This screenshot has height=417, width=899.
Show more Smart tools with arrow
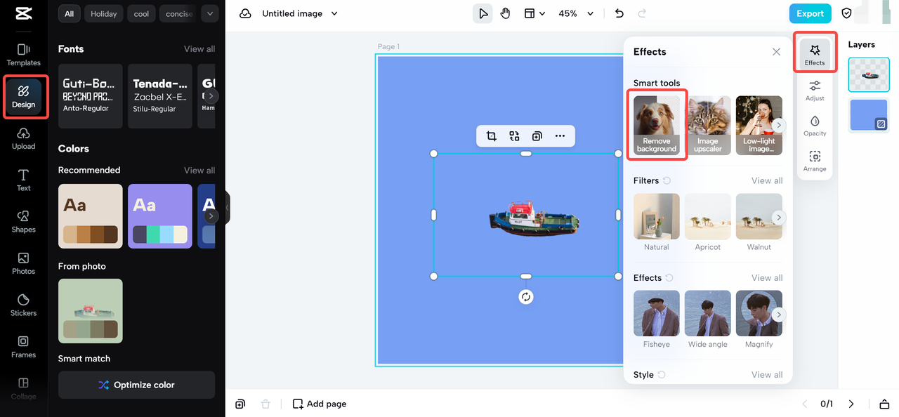pos(778,125)
